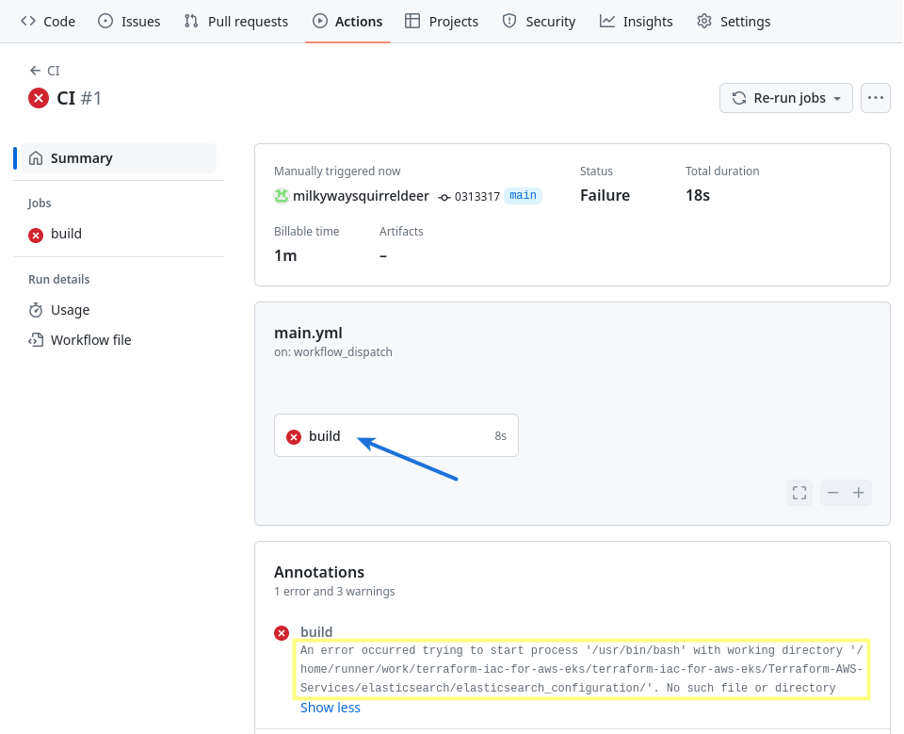The height and width of the screenshot is (734, 904).
Task: Toggle fullscreen workflow graph view
Action: pyautogui.click(x=799, y=493)
